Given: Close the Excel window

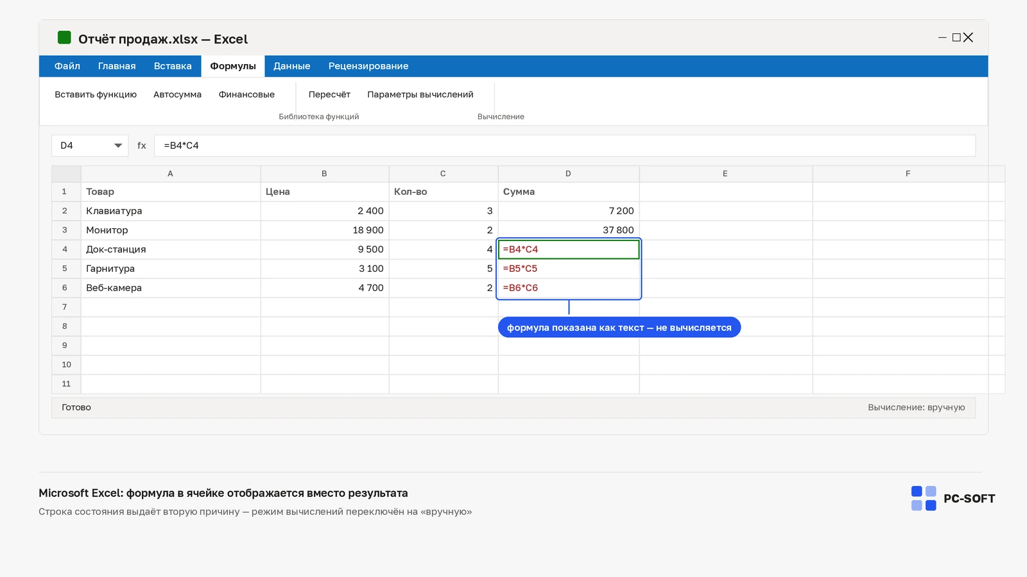Looking at the screenshot, I should click(968, 38).
